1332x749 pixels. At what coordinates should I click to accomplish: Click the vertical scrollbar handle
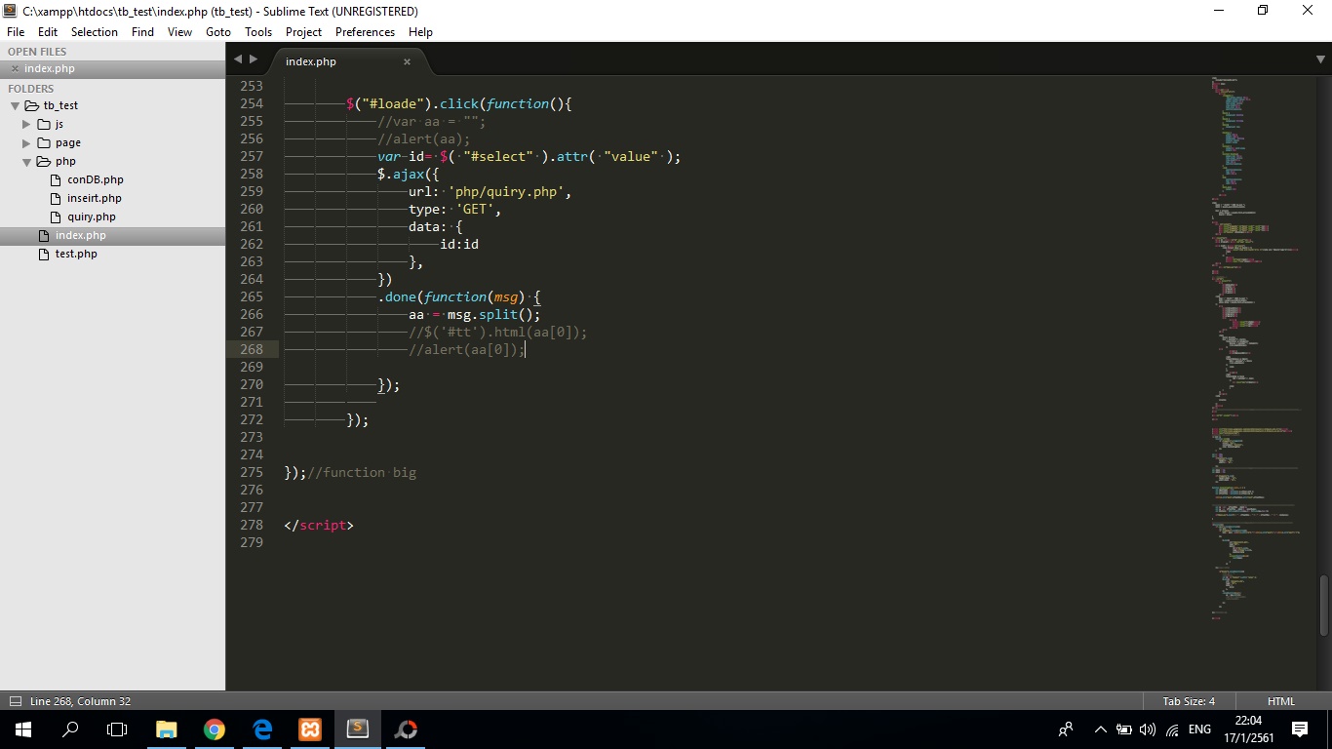tap(1324, 606)
